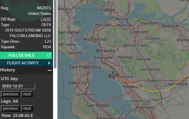This screenshot has width=189, height=119.
Task: Click the LADD database flag link
Action: pyautogui.click(x=46, y=19)
